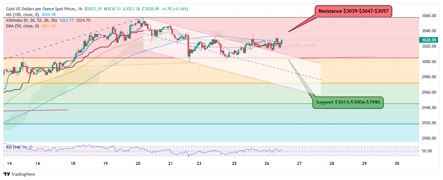Click the current price tag 3028.09
Image resolution: width=443 pixels, height=180 pixels.
(429, 40)
